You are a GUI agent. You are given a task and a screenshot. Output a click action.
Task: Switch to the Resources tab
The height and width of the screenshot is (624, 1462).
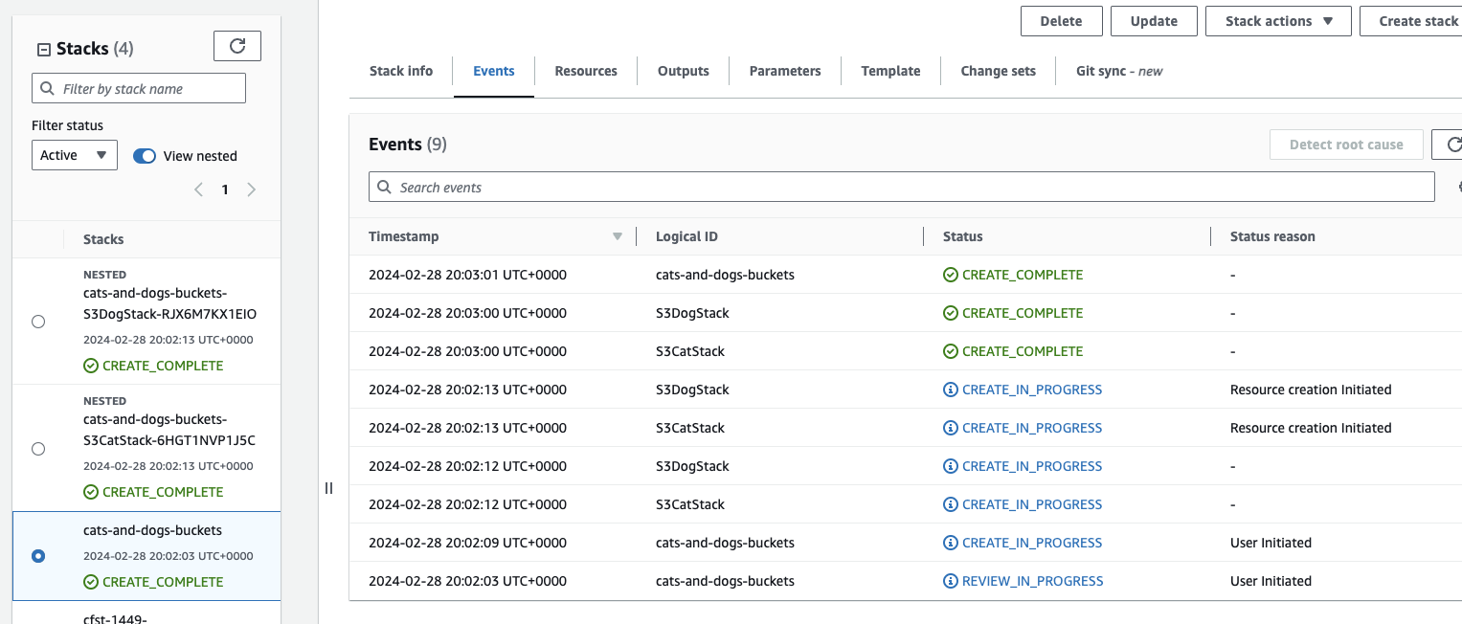click(585, 71)
